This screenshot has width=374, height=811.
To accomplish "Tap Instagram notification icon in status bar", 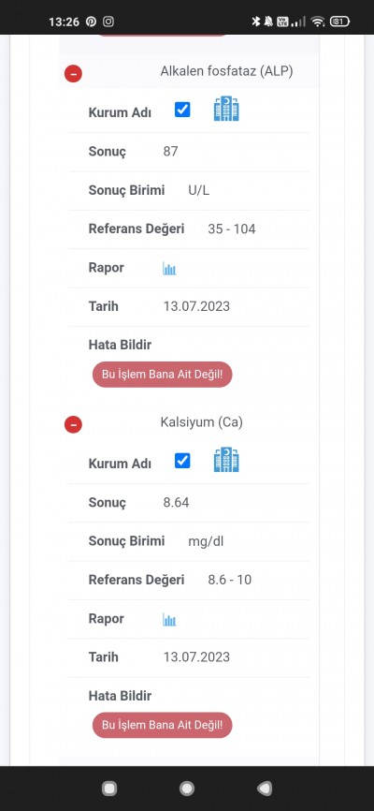I will [x=108, y=22].
